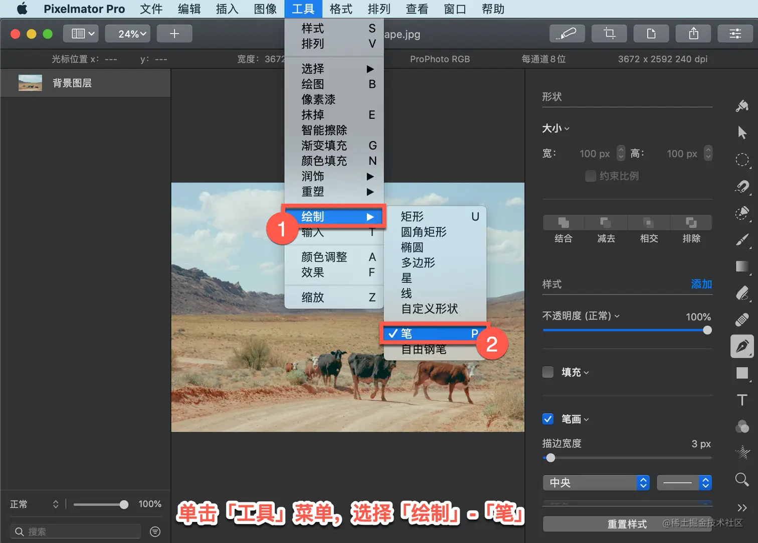This screenshot has width=758, height=543.
Task: Click the stroke width slider
Action: (x=627, y=458)
